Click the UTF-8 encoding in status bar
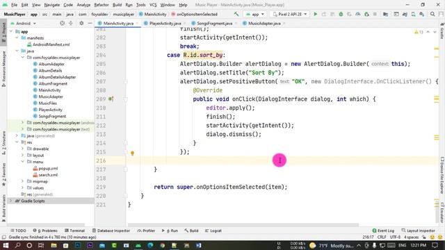The height and width of the screenshot is (250, 445). click(x=395, y=237)
